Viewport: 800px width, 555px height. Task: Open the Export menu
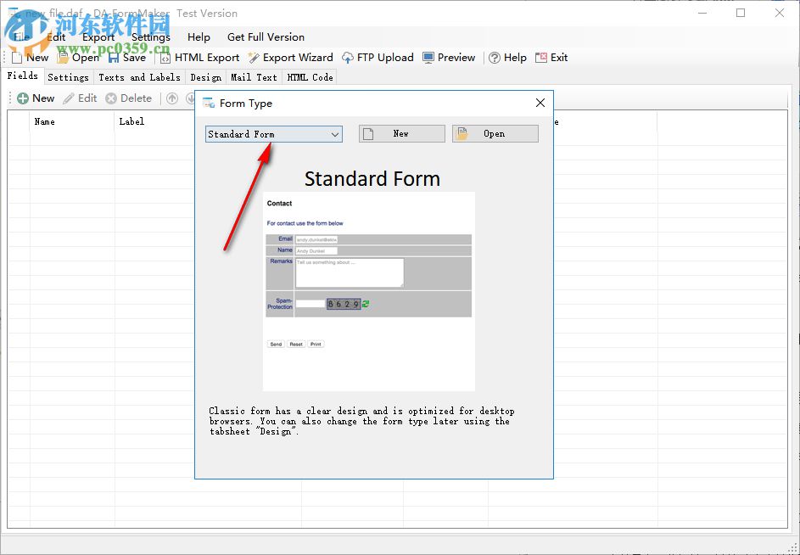[98, 37]
